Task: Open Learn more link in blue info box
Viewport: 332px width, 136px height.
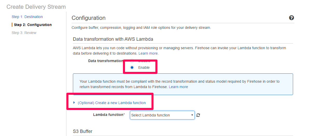Action: point(178,87)
